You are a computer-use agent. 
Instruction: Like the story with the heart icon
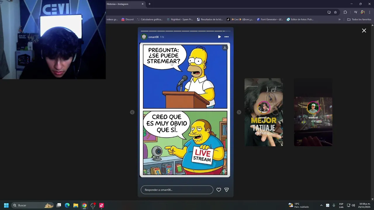pyautogui.click(x=219, y=190)
